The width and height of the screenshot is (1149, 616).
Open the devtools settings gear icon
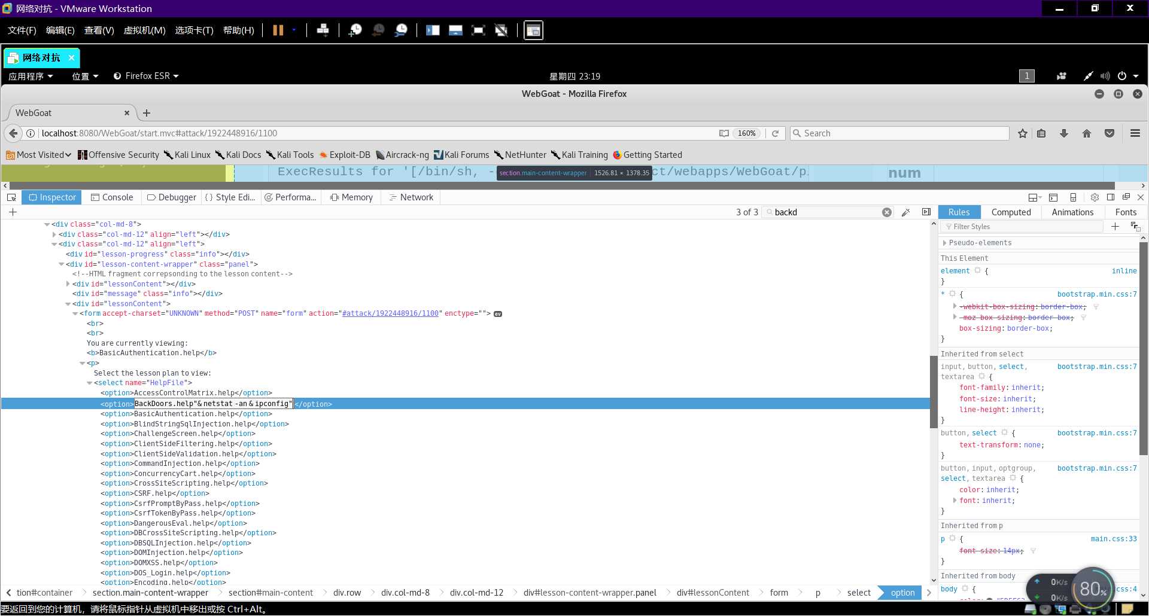pyautogui.click(x=1095, y=197)
